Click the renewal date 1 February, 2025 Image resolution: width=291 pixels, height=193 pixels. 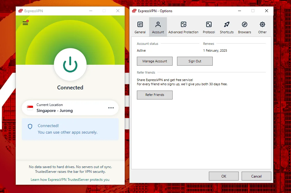pos(215,50)
